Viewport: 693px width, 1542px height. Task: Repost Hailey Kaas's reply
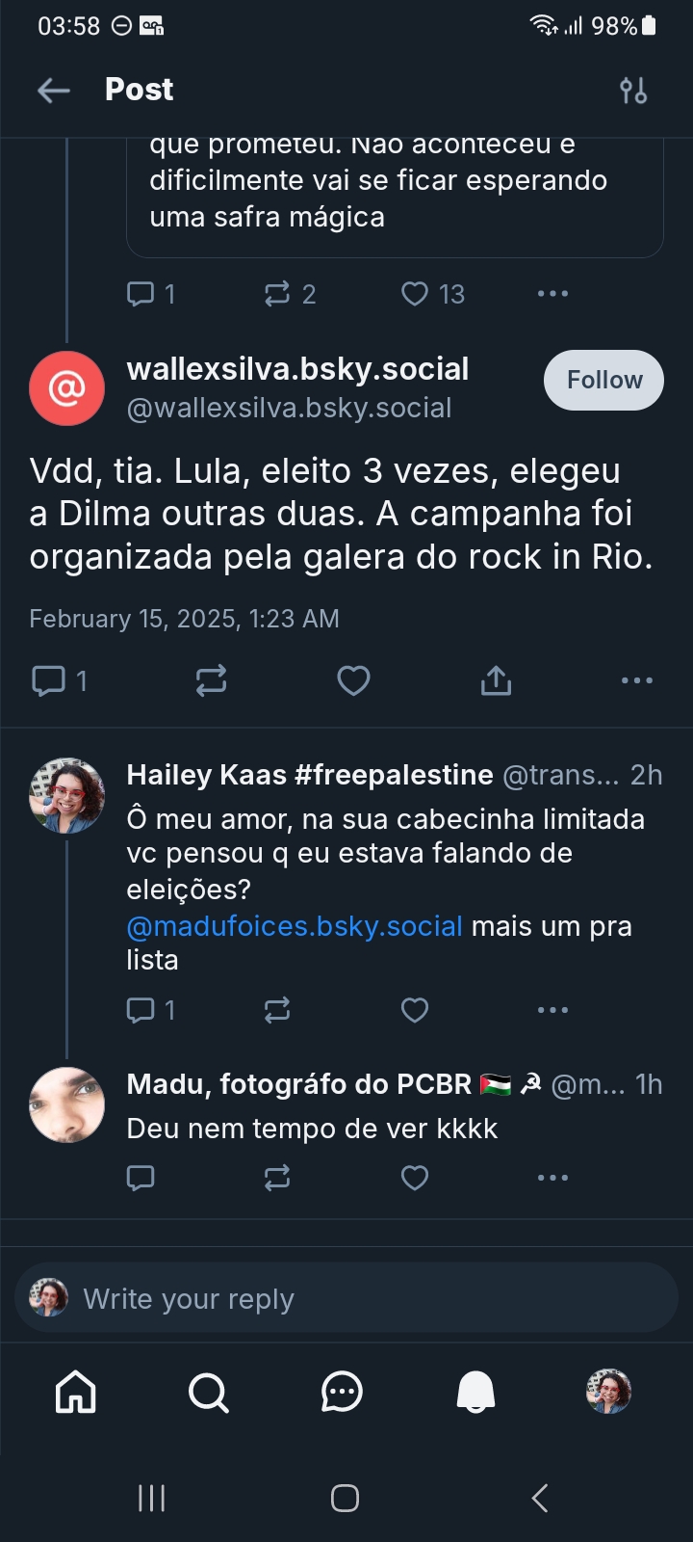pos(277,1010)
